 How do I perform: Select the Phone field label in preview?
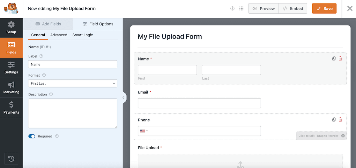pos(144,120)
